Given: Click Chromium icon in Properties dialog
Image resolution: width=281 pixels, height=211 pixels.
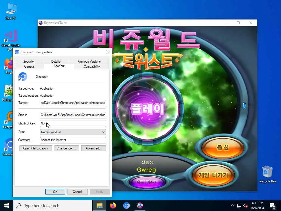Looking at the screenshot, I should [23, 77].
